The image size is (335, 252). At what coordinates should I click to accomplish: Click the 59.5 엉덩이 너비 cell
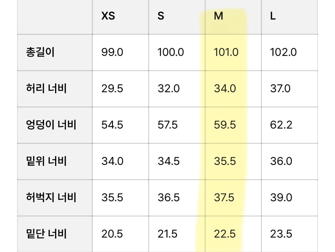click(x=225, y=125)
